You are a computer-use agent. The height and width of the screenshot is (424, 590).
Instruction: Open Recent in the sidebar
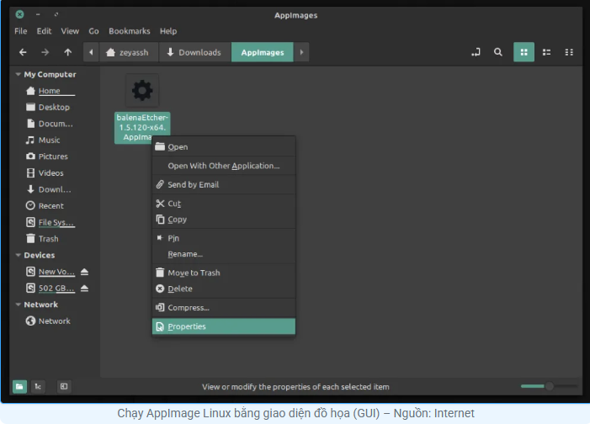(x=45, y=206)
